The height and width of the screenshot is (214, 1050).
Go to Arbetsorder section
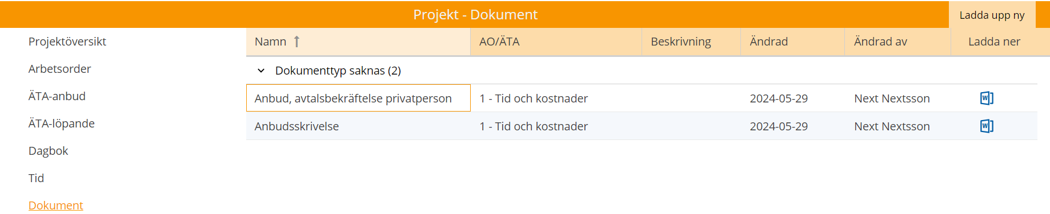pyautogui.click(x=60, y=69)
